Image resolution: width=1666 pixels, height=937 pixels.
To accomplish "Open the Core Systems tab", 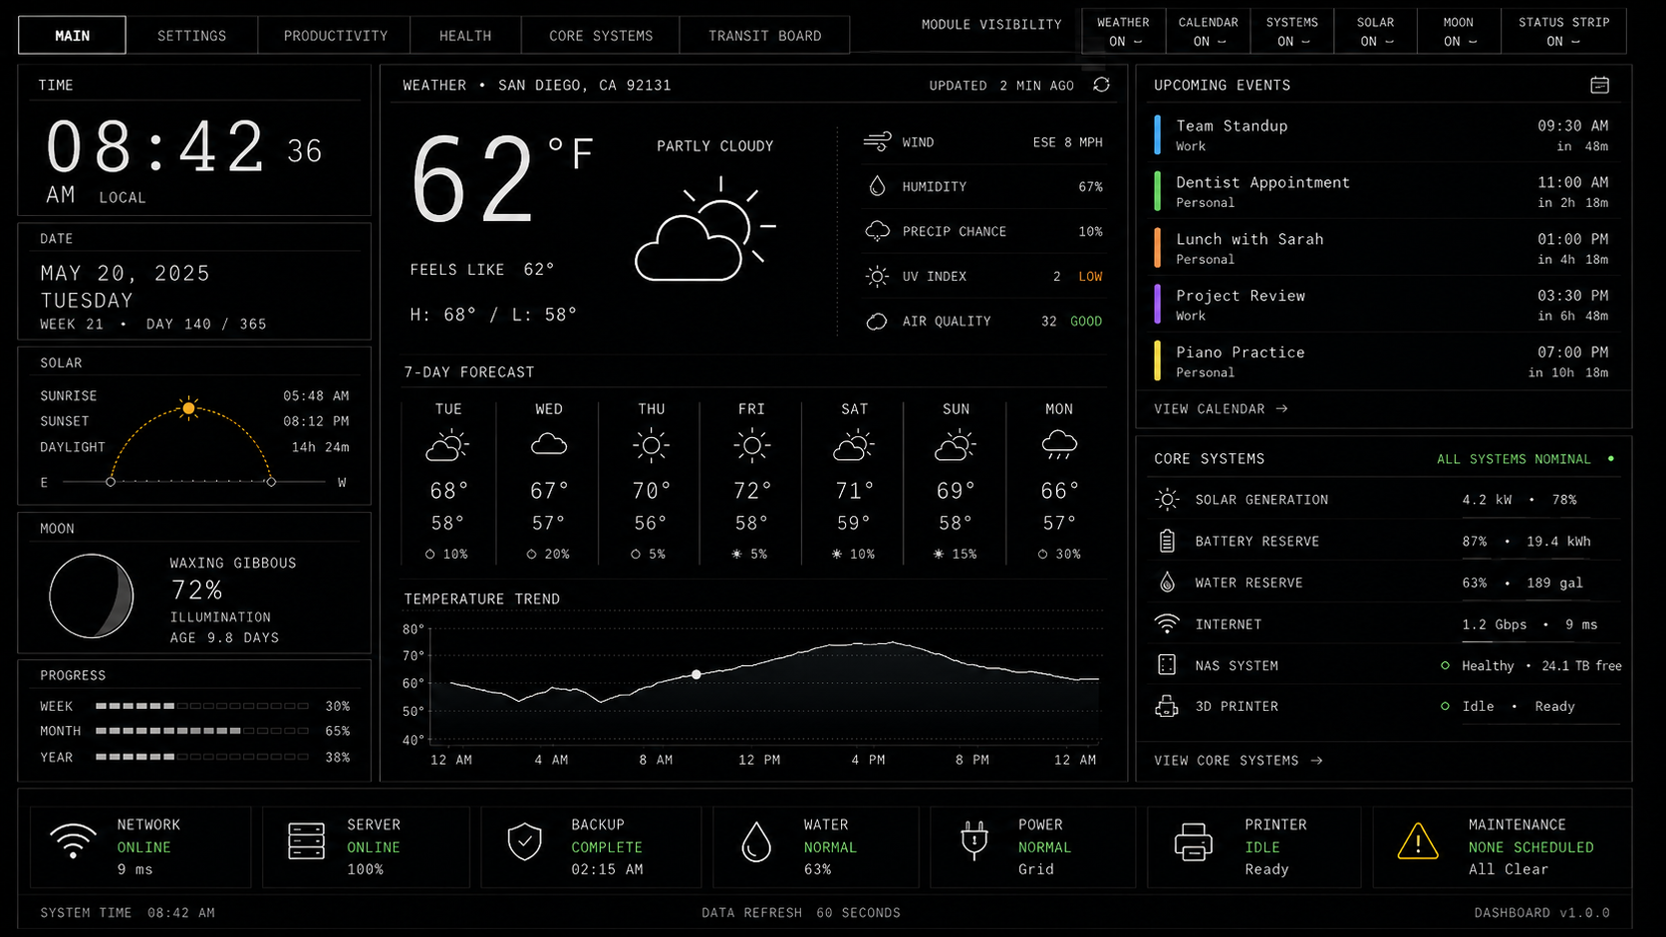I will coord(601,35).
